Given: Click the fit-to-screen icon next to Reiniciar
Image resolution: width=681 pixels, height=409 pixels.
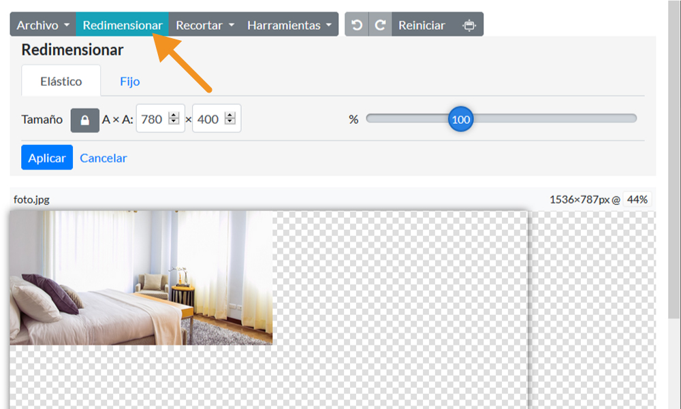Looking at the screenshot, I should pyautogui.click(x=469, y=24).
